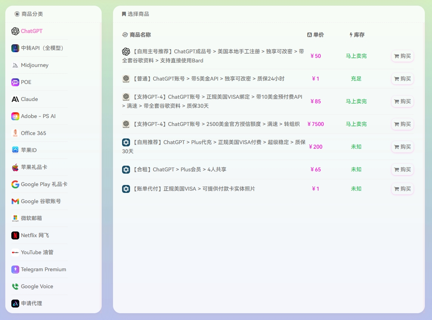
Task: Click the 中转API category icon
Action: [15, 48]
